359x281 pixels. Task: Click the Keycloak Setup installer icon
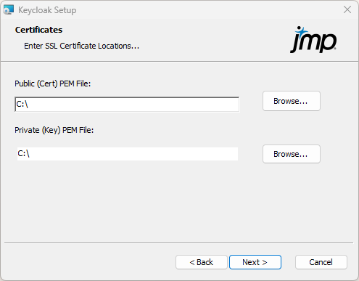9,9
